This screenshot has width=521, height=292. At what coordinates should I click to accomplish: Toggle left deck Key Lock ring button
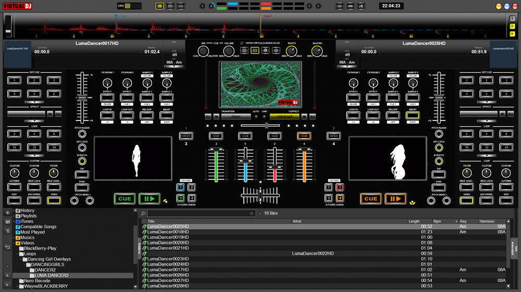pos(82,148)
